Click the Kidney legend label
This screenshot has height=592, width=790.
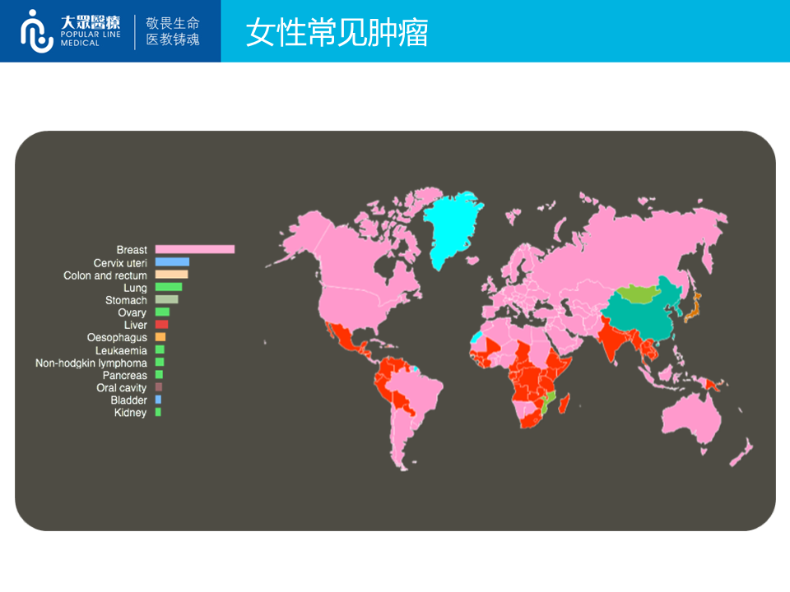point(131,413)
